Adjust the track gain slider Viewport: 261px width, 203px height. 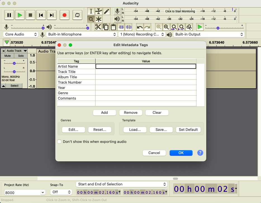click(14, 63)
